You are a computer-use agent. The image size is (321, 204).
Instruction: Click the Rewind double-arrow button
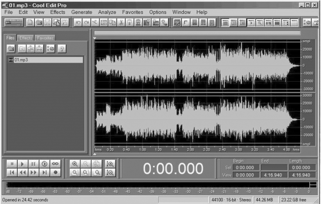tap(23, 172)
